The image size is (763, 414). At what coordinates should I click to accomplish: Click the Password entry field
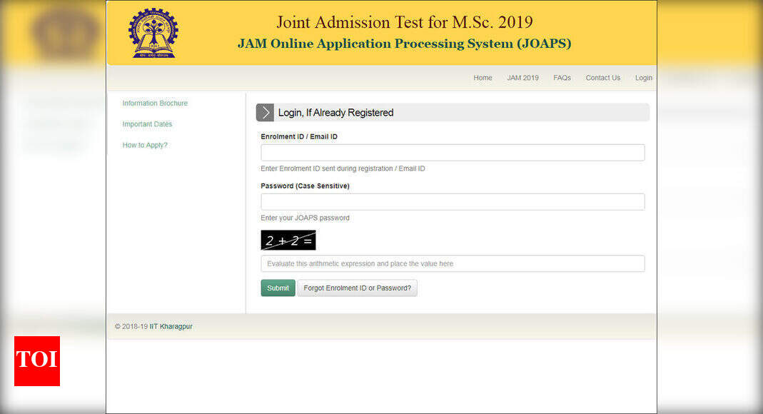pos(452,201)
